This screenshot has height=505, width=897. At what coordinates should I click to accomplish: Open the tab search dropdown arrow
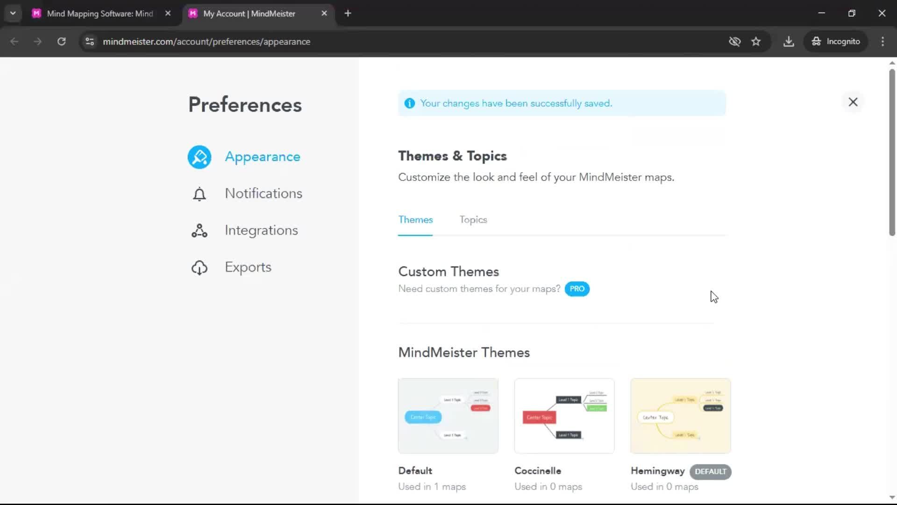coord(13,14)
